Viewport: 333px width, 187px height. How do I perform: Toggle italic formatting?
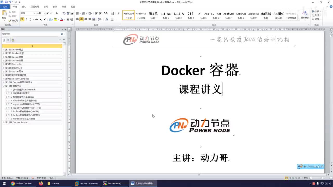26,19
